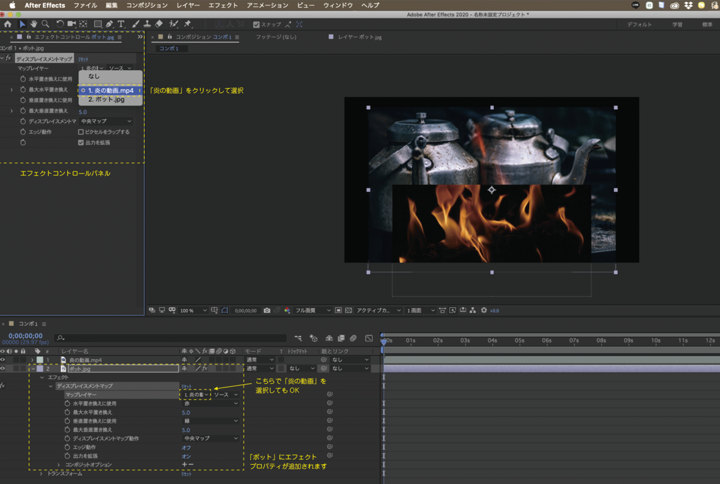720x484 pixels.
Task: Toggle transparency grid icon in viewer
Action: click(349, 311)
